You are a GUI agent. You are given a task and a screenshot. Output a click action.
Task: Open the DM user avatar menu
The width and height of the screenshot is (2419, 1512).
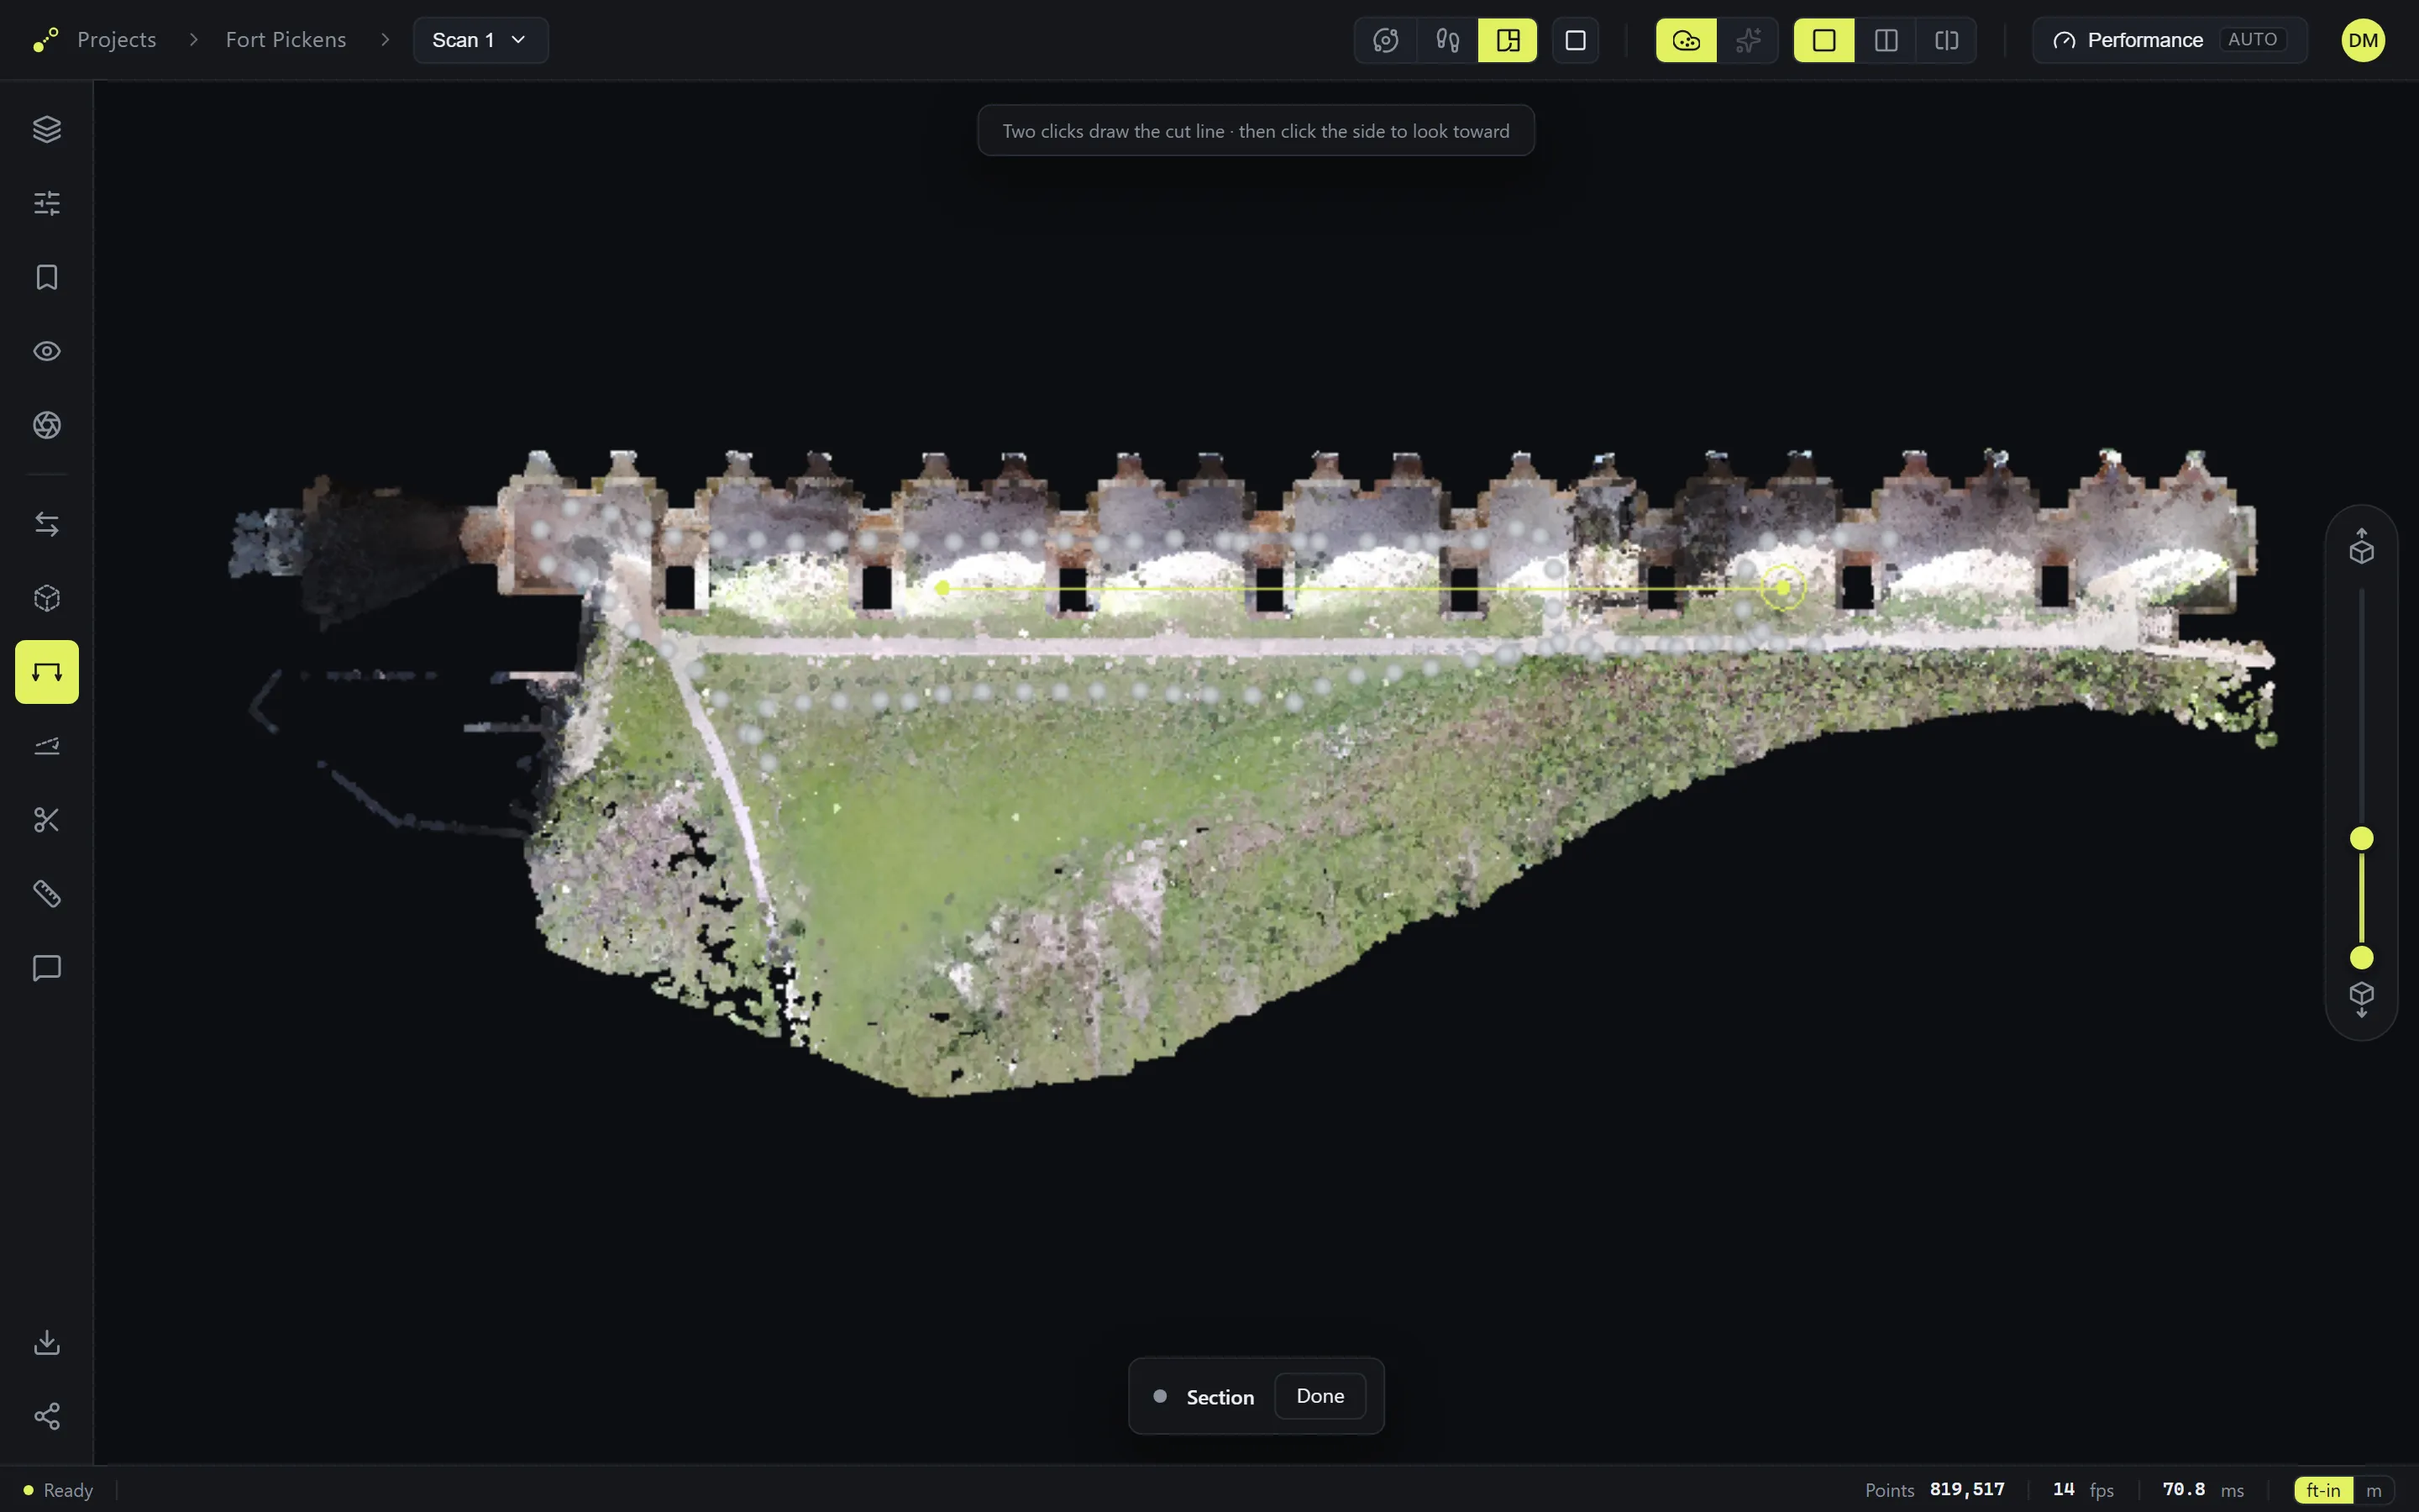[x=2363, y=40]
